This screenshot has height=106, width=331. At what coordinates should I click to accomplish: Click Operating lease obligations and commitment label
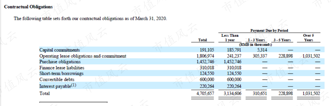tap(83, 56)
